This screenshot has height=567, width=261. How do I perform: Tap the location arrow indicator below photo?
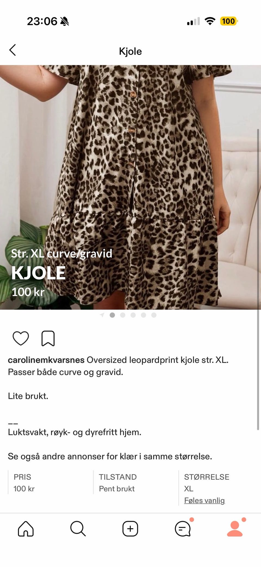102,315
